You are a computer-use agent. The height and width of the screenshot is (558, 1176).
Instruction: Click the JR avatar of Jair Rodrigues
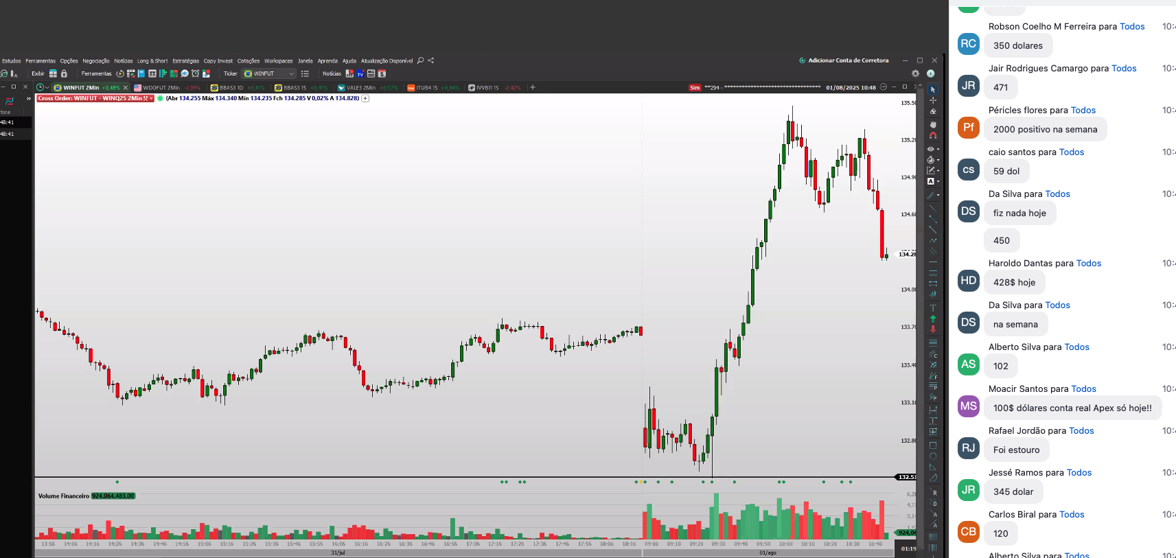969,86
